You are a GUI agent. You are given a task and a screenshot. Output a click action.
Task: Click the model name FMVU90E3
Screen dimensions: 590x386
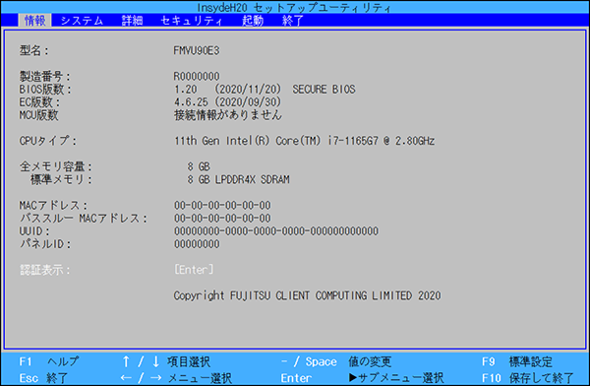tap(196, 50)
